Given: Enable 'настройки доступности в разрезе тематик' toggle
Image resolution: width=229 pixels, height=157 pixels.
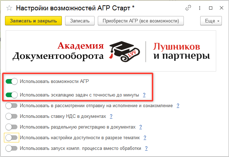Looking at the screenshot, I should 11,137.
